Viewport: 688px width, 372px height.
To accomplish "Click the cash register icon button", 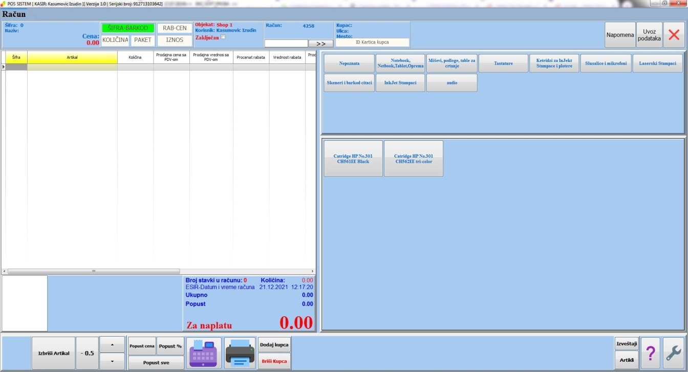I will coord(204,353).
